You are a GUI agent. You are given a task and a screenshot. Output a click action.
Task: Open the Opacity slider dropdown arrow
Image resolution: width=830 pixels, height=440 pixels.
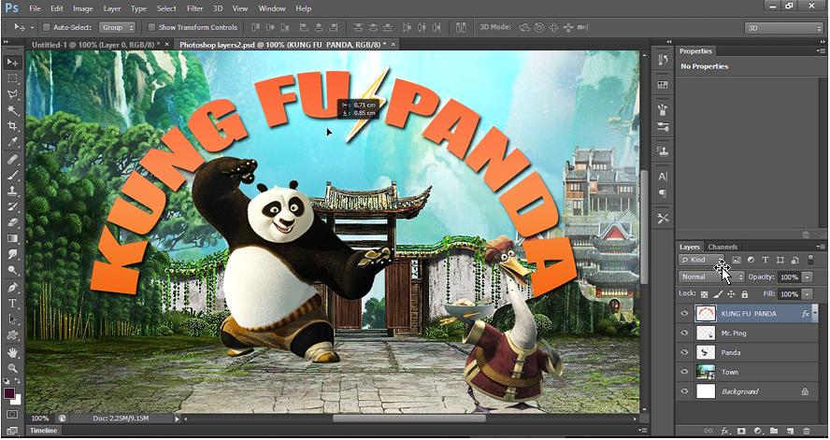tap(808, 277)
